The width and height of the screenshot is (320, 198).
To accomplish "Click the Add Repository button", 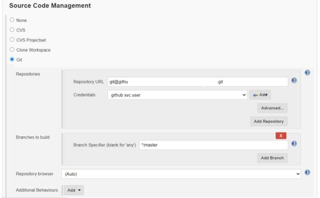I will 269,122.
